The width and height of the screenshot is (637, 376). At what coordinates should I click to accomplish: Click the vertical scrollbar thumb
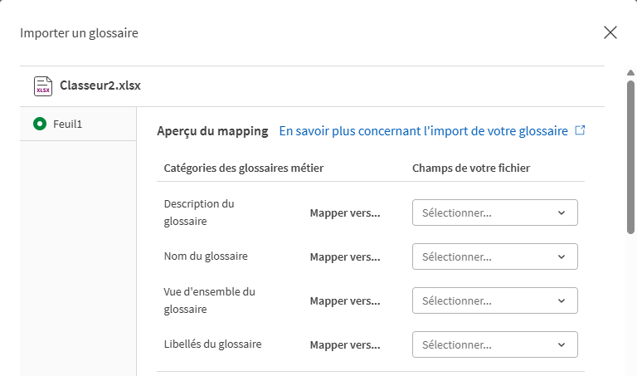[630, 157]
